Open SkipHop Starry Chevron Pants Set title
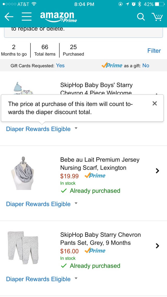 pos(100,239)
